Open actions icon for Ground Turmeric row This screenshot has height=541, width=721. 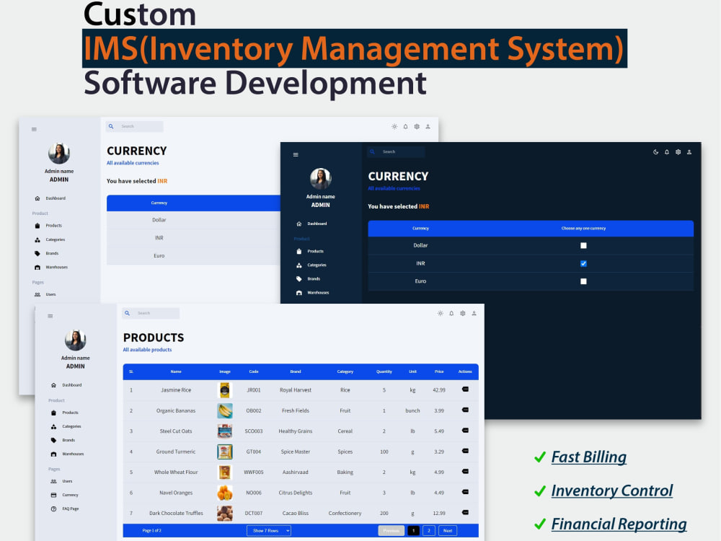tap(465, 451)
